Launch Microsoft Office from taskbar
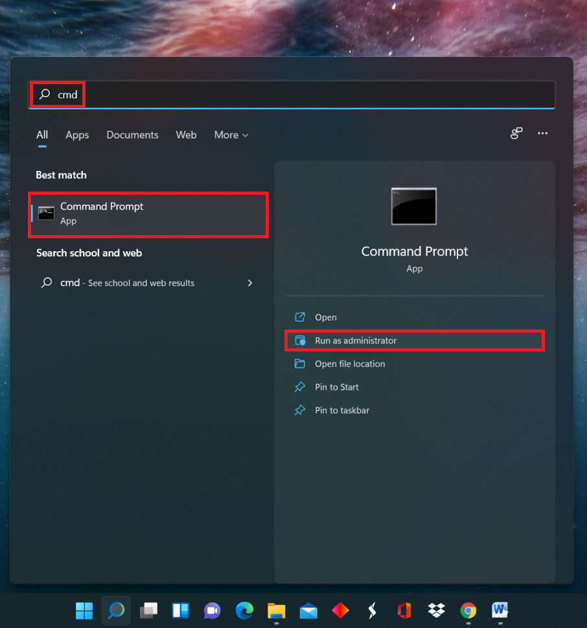 404,611
